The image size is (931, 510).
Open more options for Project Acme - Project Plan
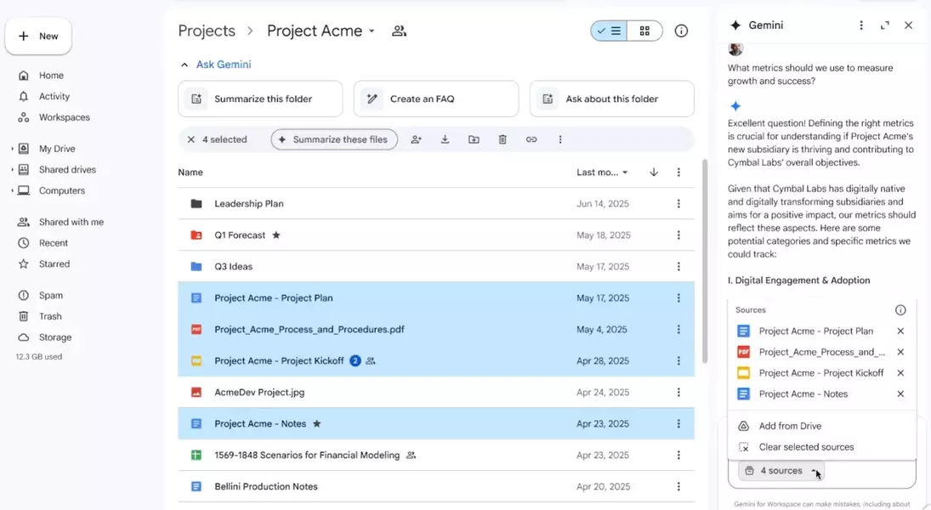click(x=678, y=298)
